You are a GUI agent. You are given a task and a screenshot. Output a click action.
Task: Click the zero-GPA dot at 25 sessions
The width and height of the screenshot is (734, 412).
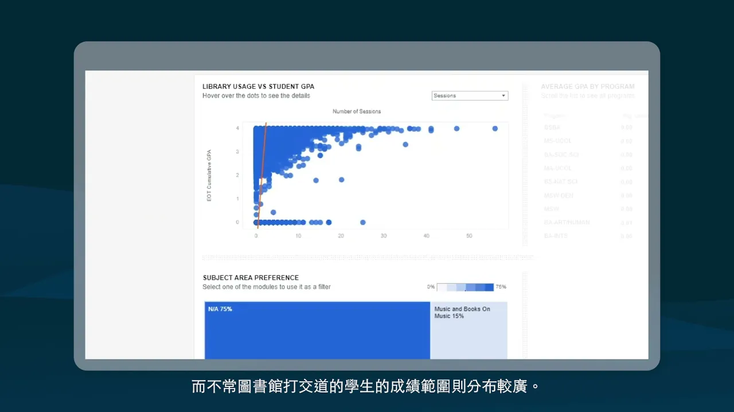(362, 222)
